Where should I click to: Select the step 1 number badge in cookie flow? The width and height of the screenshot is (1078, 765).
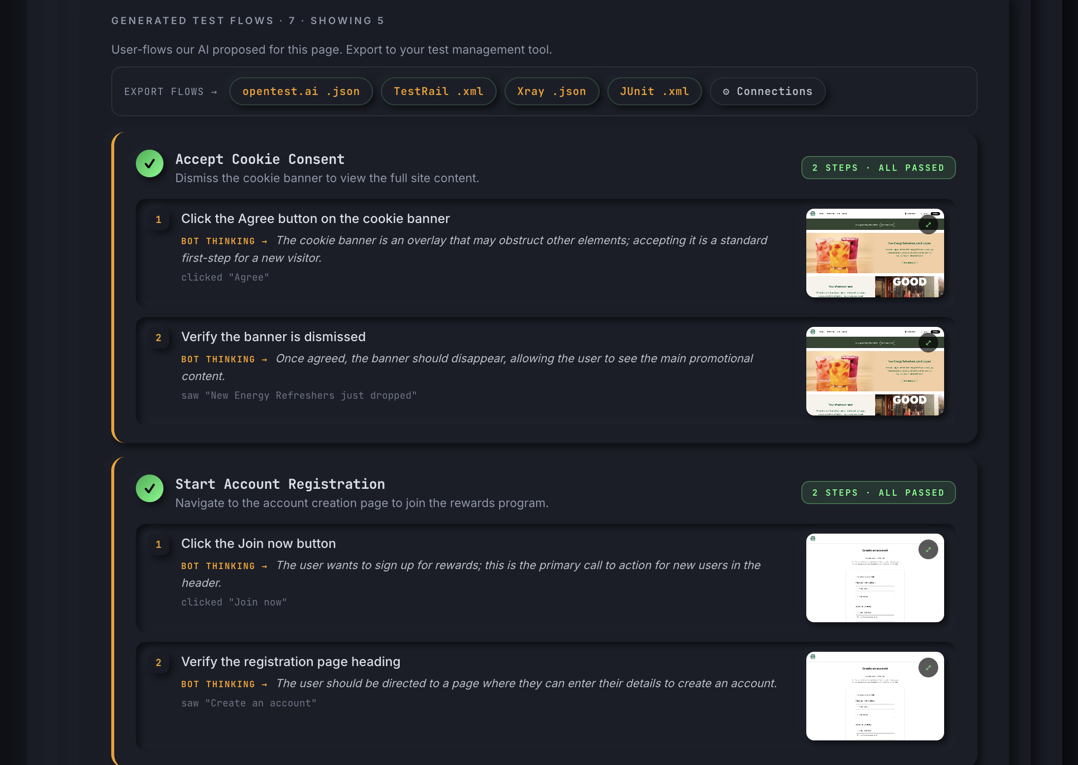[159, 220]
